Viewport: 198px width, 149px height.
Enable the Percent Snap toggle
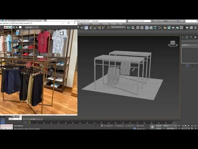point(100,28)
